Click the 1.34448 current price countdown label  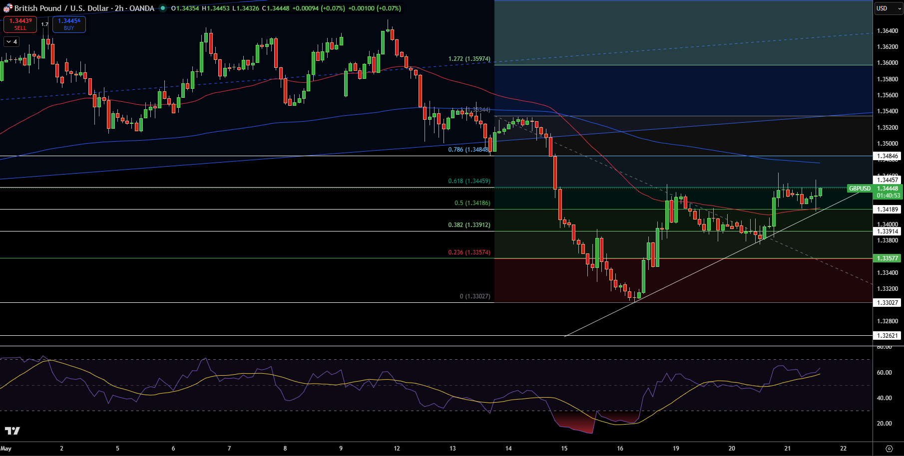pyautogui.click(x=889, y=192)
